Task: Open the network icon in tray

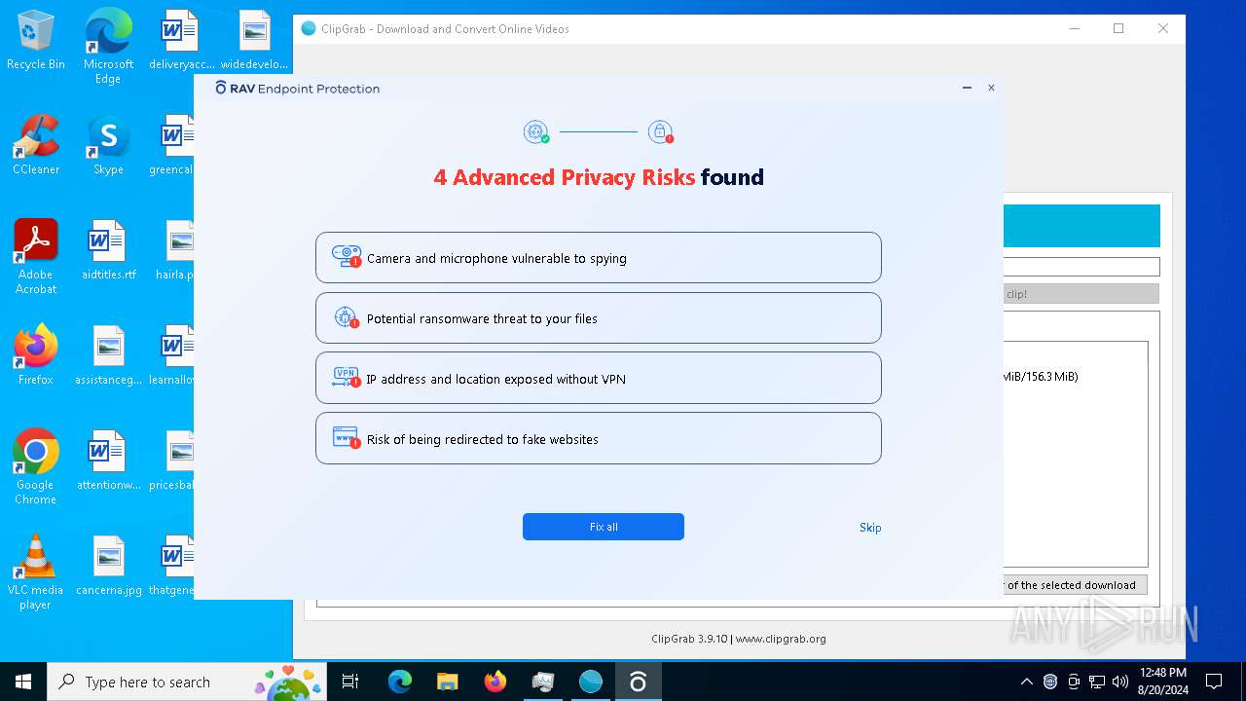Action: point(1097,682)
